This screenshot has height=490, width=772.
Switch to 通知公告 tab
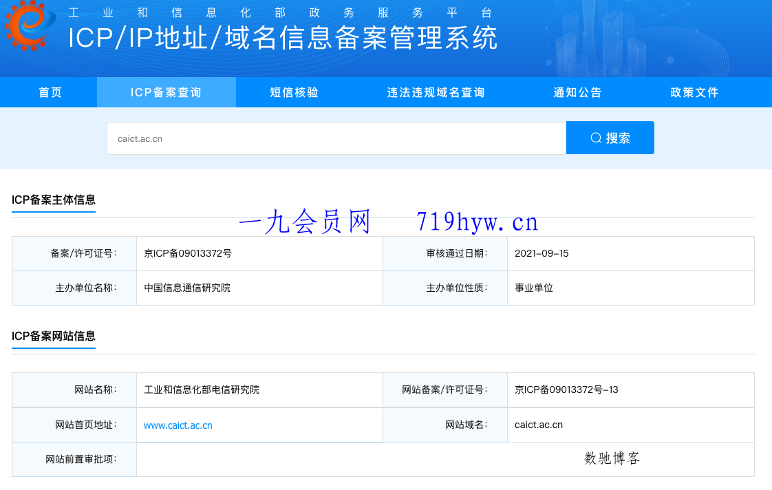click(577, 93)
